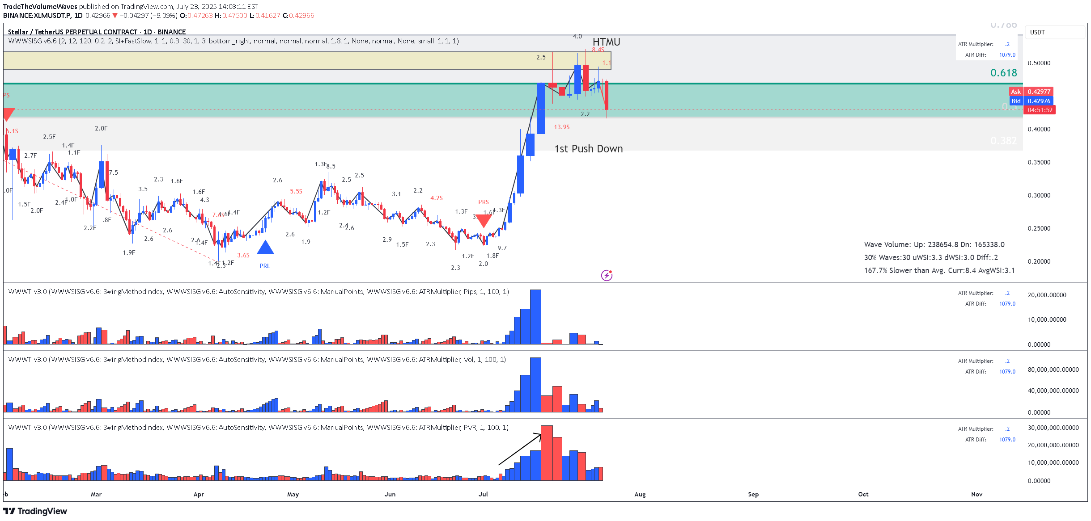Click the blue Bid 0.42976 price label
Image resolution: width=1091 pixels, height=521 pixels.
click(1031, 101)
